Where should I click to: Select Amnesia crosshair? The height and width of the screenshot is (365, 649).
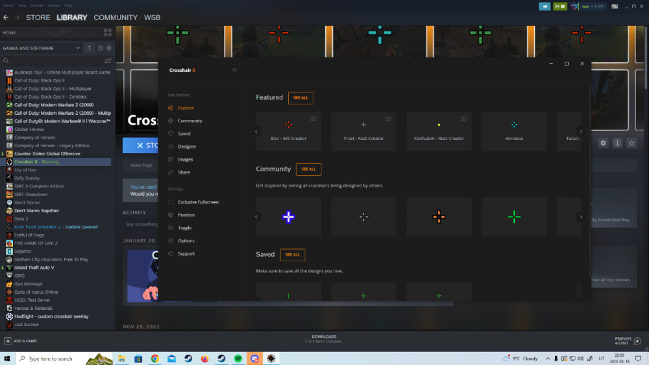[514, 131]
